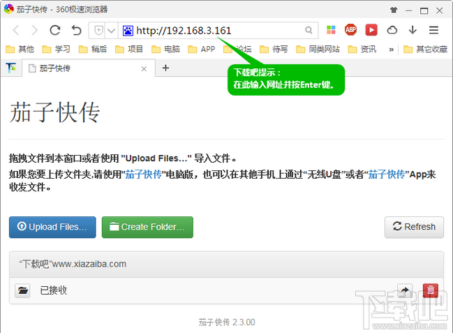The image size is (453, 333).
Task: Open the 待写 bookmark folder
Action: pos(274,49)
